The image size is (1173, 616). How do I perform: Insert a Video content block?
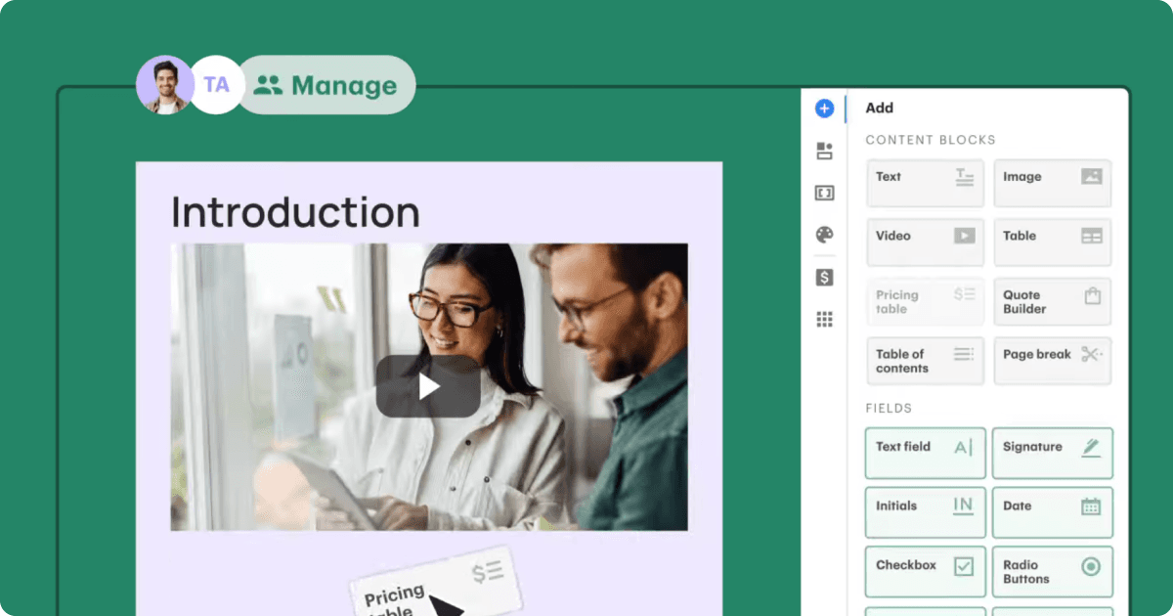[x=925, y=242]
